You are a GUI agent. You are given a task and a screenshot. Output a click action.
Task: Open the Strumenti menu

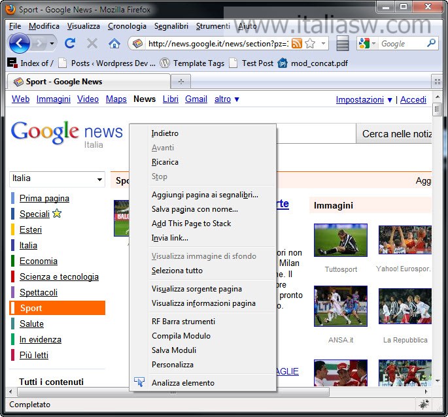[213, 26]
